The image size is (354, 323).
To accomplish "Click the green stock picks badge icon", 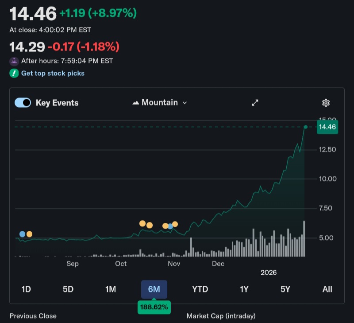I will 14,73.
